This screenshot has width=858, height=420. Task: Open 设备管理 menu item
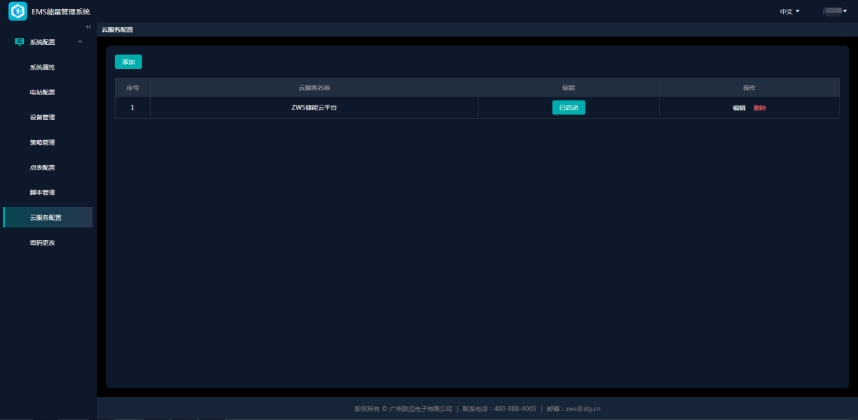pyautogui.click(x=42, y=117)
